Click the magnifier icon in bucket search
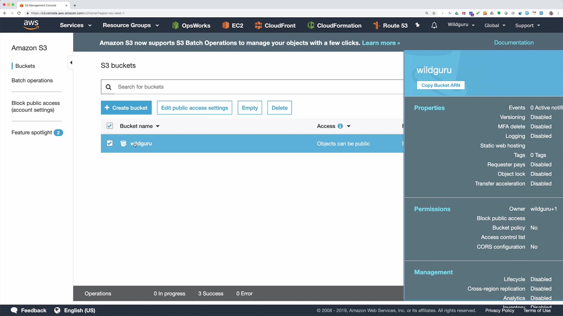This screenshot has width=563, height=316. click(x=109, y=87)
